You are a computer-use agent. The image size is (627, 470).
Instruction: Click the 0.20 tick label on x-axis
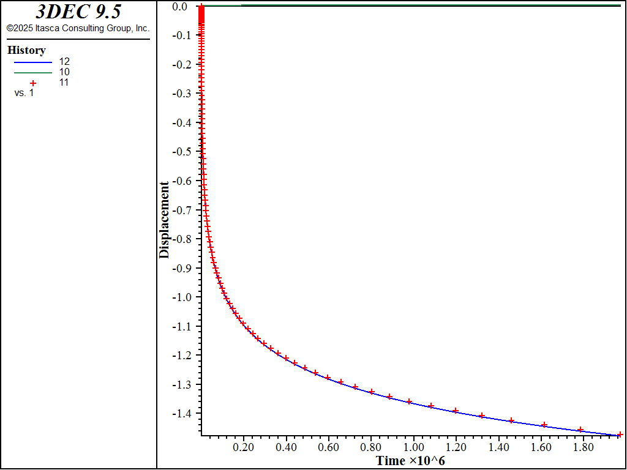coord(244,446)
